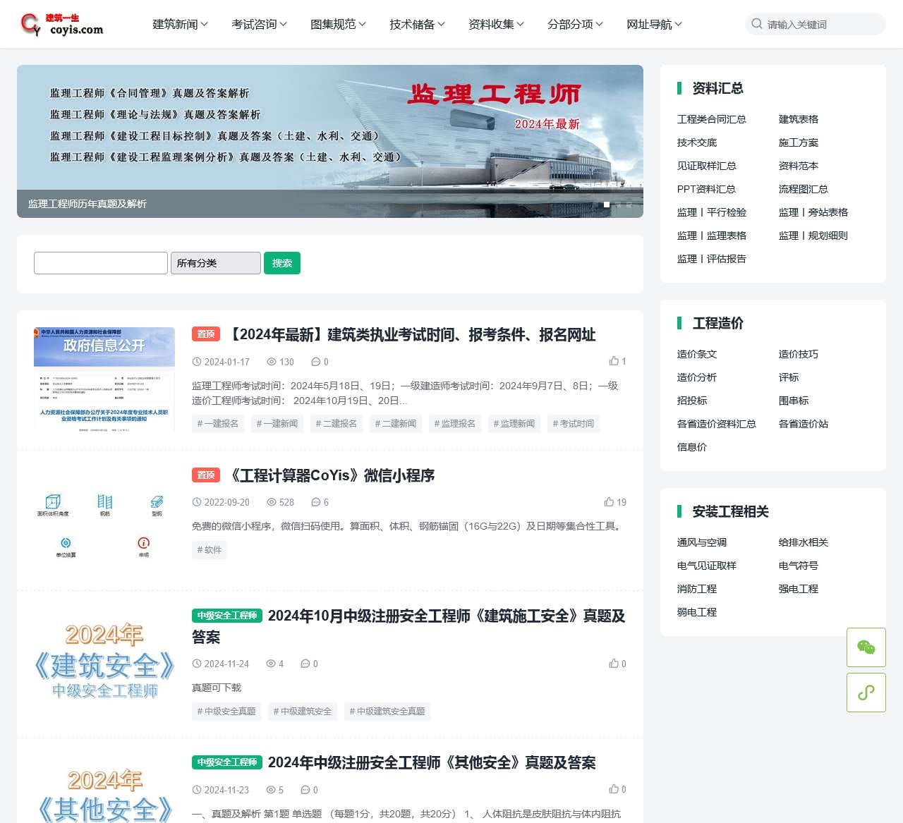Open 《工程计算器CoYis》微信小程序 article title
The width and height of the screenshot is (903, 823).
coord(332,475)
